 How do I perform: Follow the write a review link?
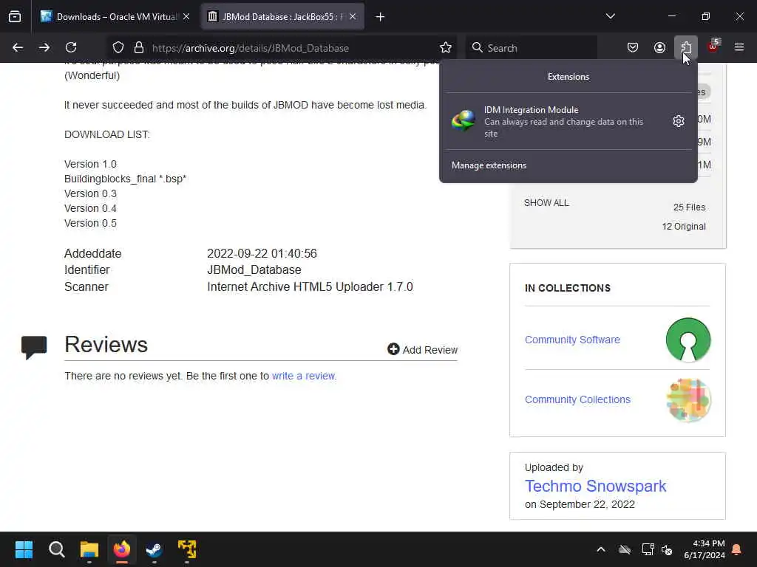tap(303, 376)
